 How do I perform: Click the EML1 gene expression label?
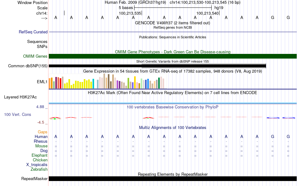(x=42, y=82)
